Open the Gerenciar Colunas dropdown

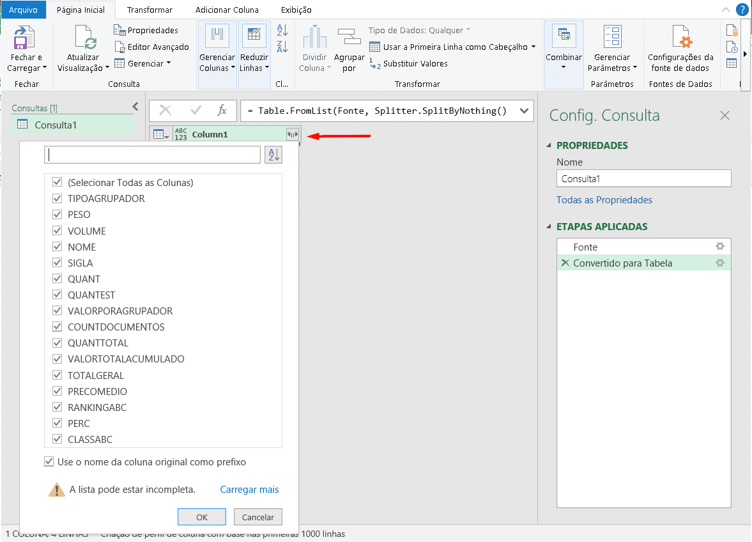click(x=217, y=63)
